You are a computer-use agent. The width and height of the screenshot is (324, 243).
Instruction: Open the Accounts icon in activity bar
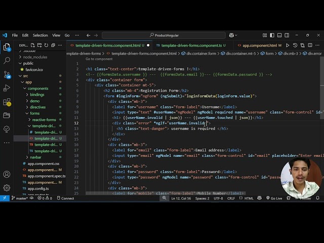[7, 174]
